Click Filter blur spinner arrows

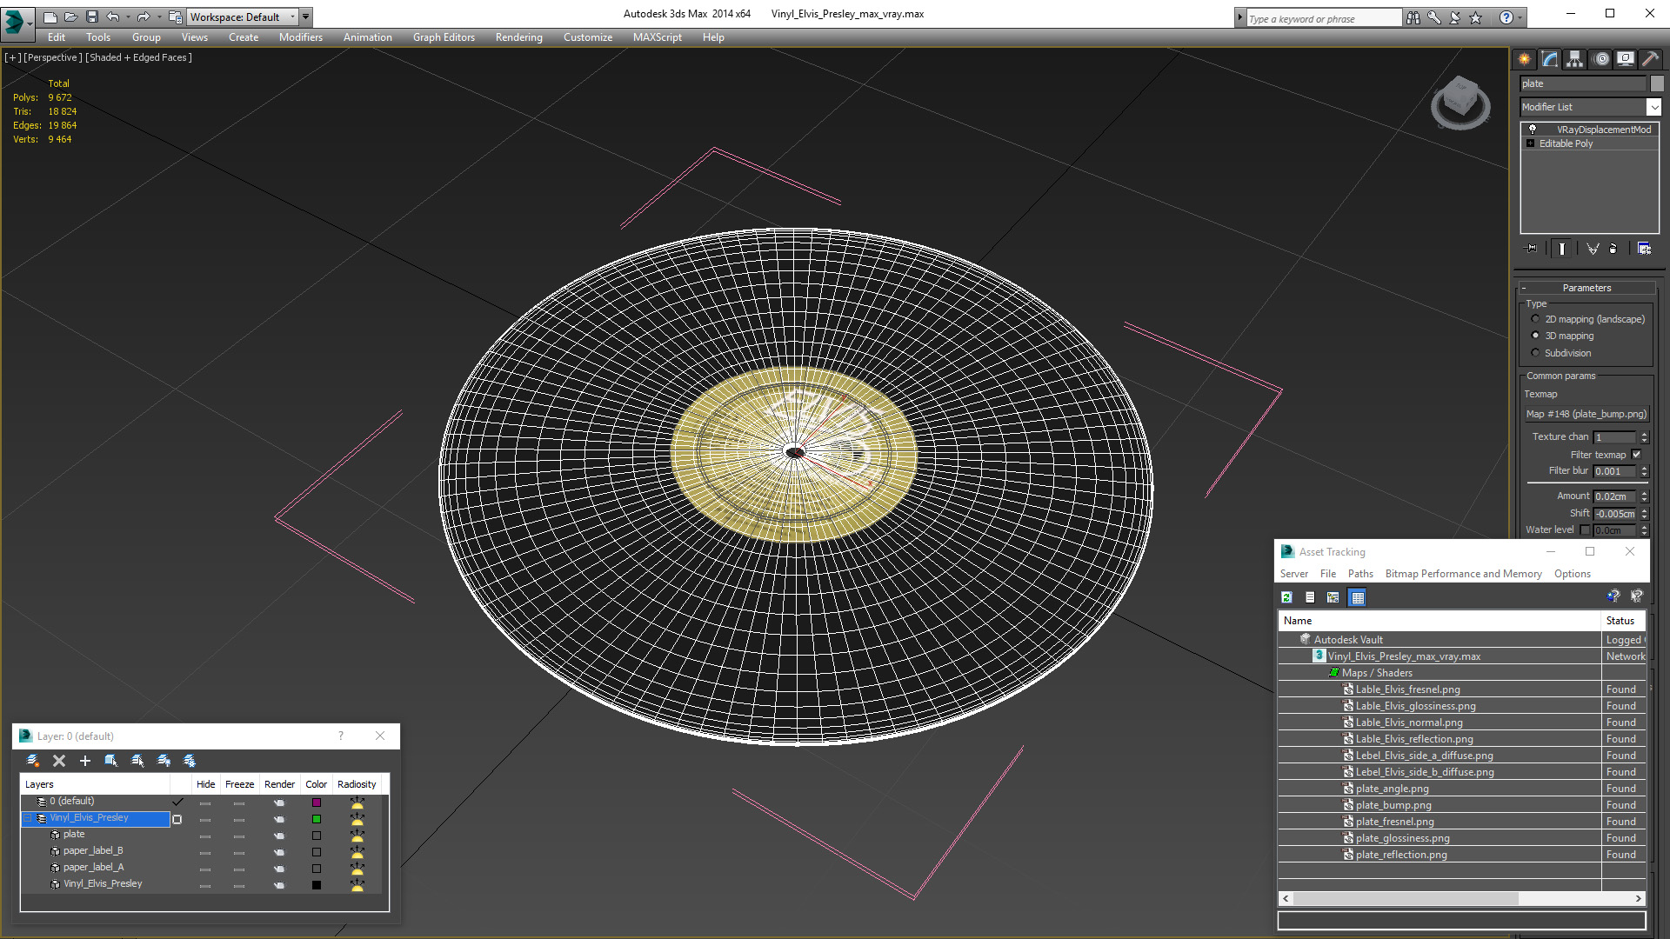coord(1644,471)
